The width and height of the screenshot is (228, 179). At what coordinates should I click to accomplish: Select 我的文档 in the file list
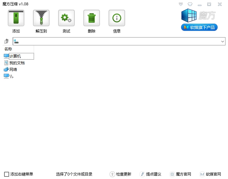tap(17, 63)
